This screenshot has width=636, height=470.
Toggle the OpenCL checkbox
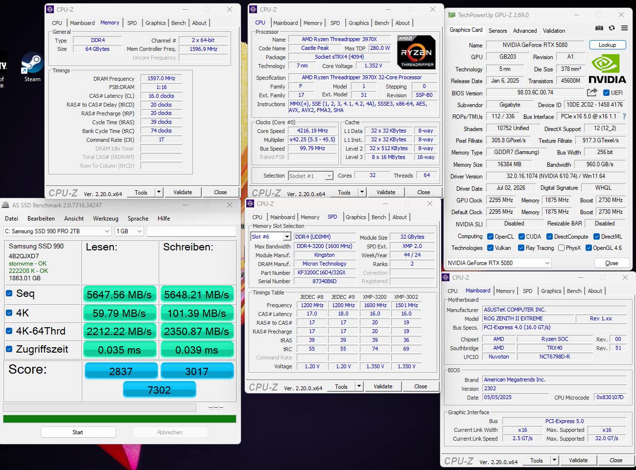(x=490, y=237)
